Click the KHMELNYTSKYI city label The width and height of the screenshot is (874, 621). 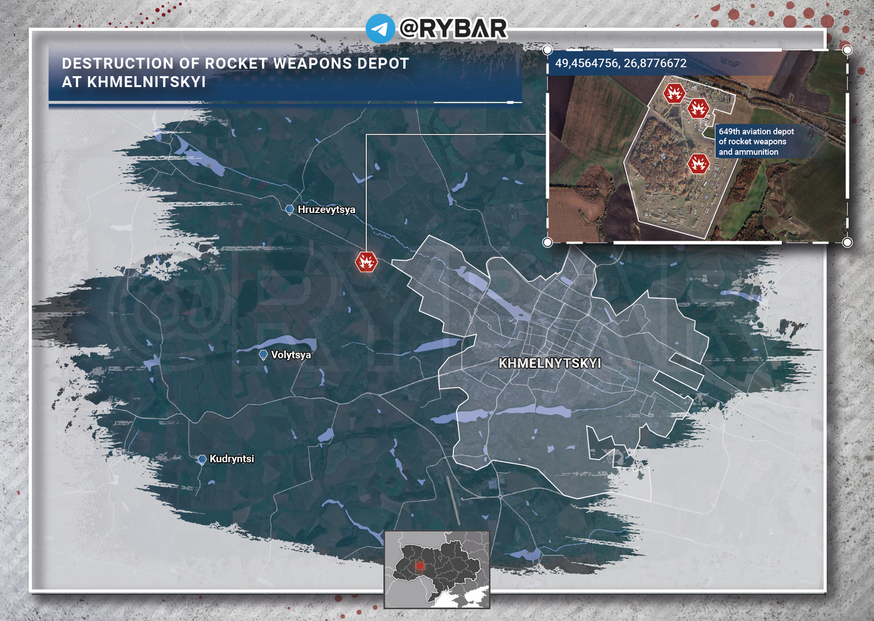coord(550,363)
